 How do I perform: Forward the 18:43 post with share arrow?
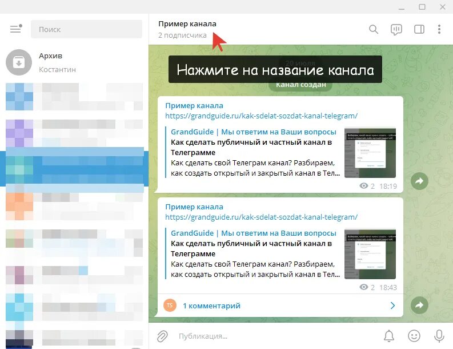tap(419, 305)
